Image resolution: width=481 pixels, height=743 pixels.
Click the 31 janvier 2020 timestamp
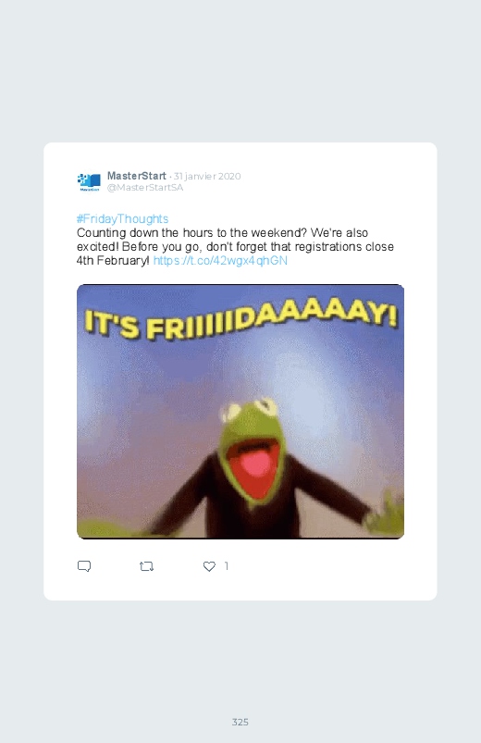(x=207, y=177)
